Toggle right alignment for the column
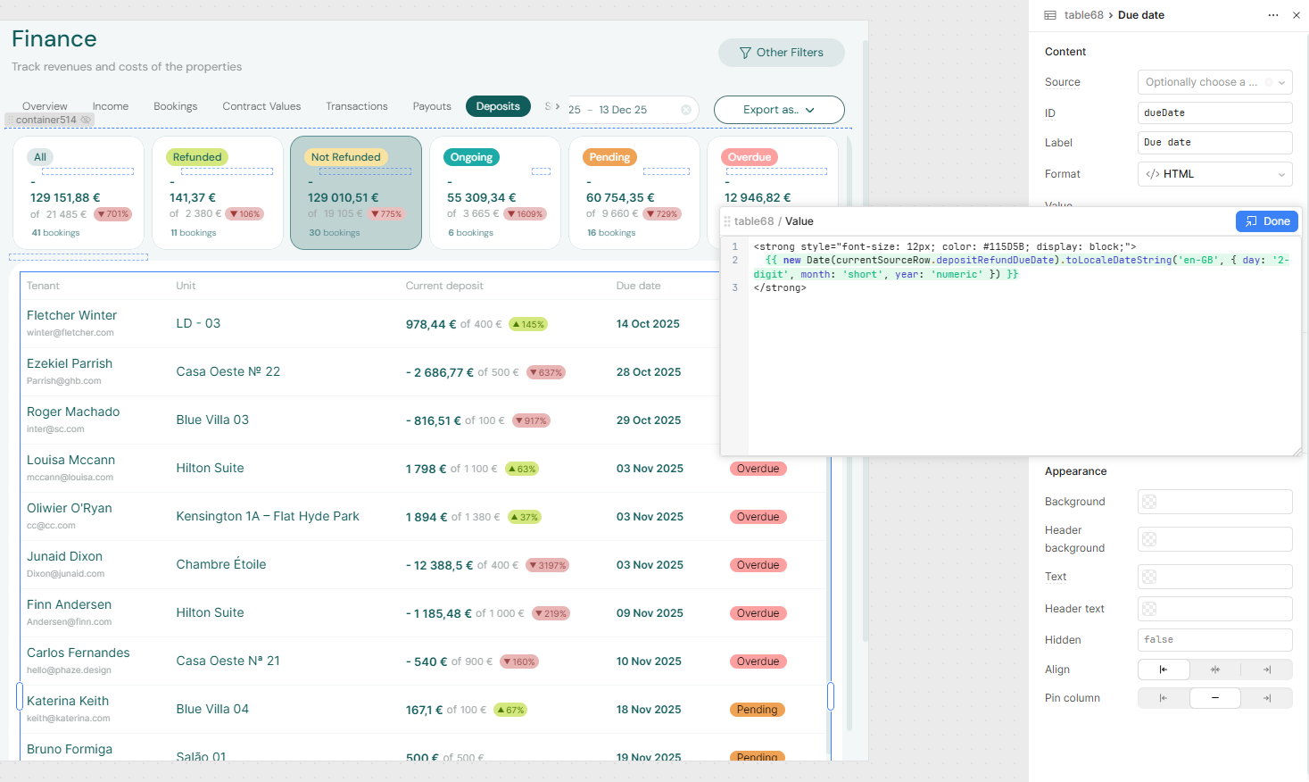Screen dimensions: 1309x782 pyautogui.click(x=1266, y=669)
